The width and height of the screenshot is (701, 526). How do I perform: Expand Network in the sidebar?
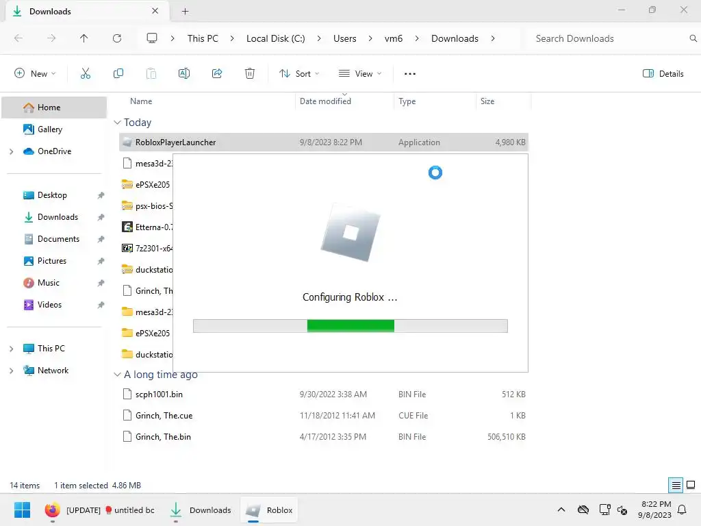point(11,371)
